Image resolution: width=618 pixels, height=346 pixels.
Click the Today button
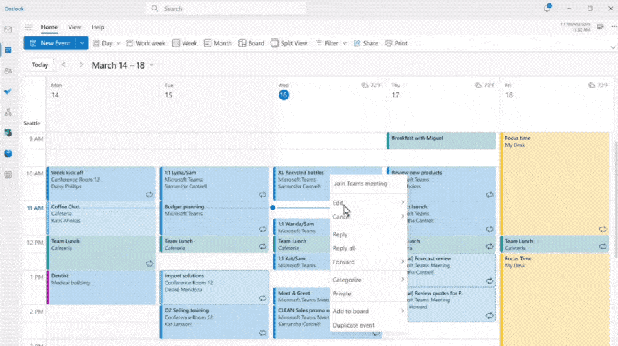(x=40, y=65)
